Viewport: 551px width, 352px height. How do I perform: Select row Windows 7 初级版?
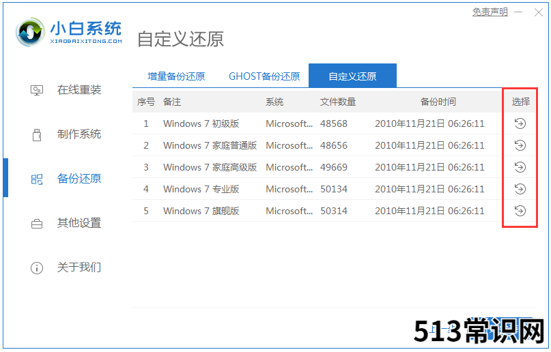334,123
